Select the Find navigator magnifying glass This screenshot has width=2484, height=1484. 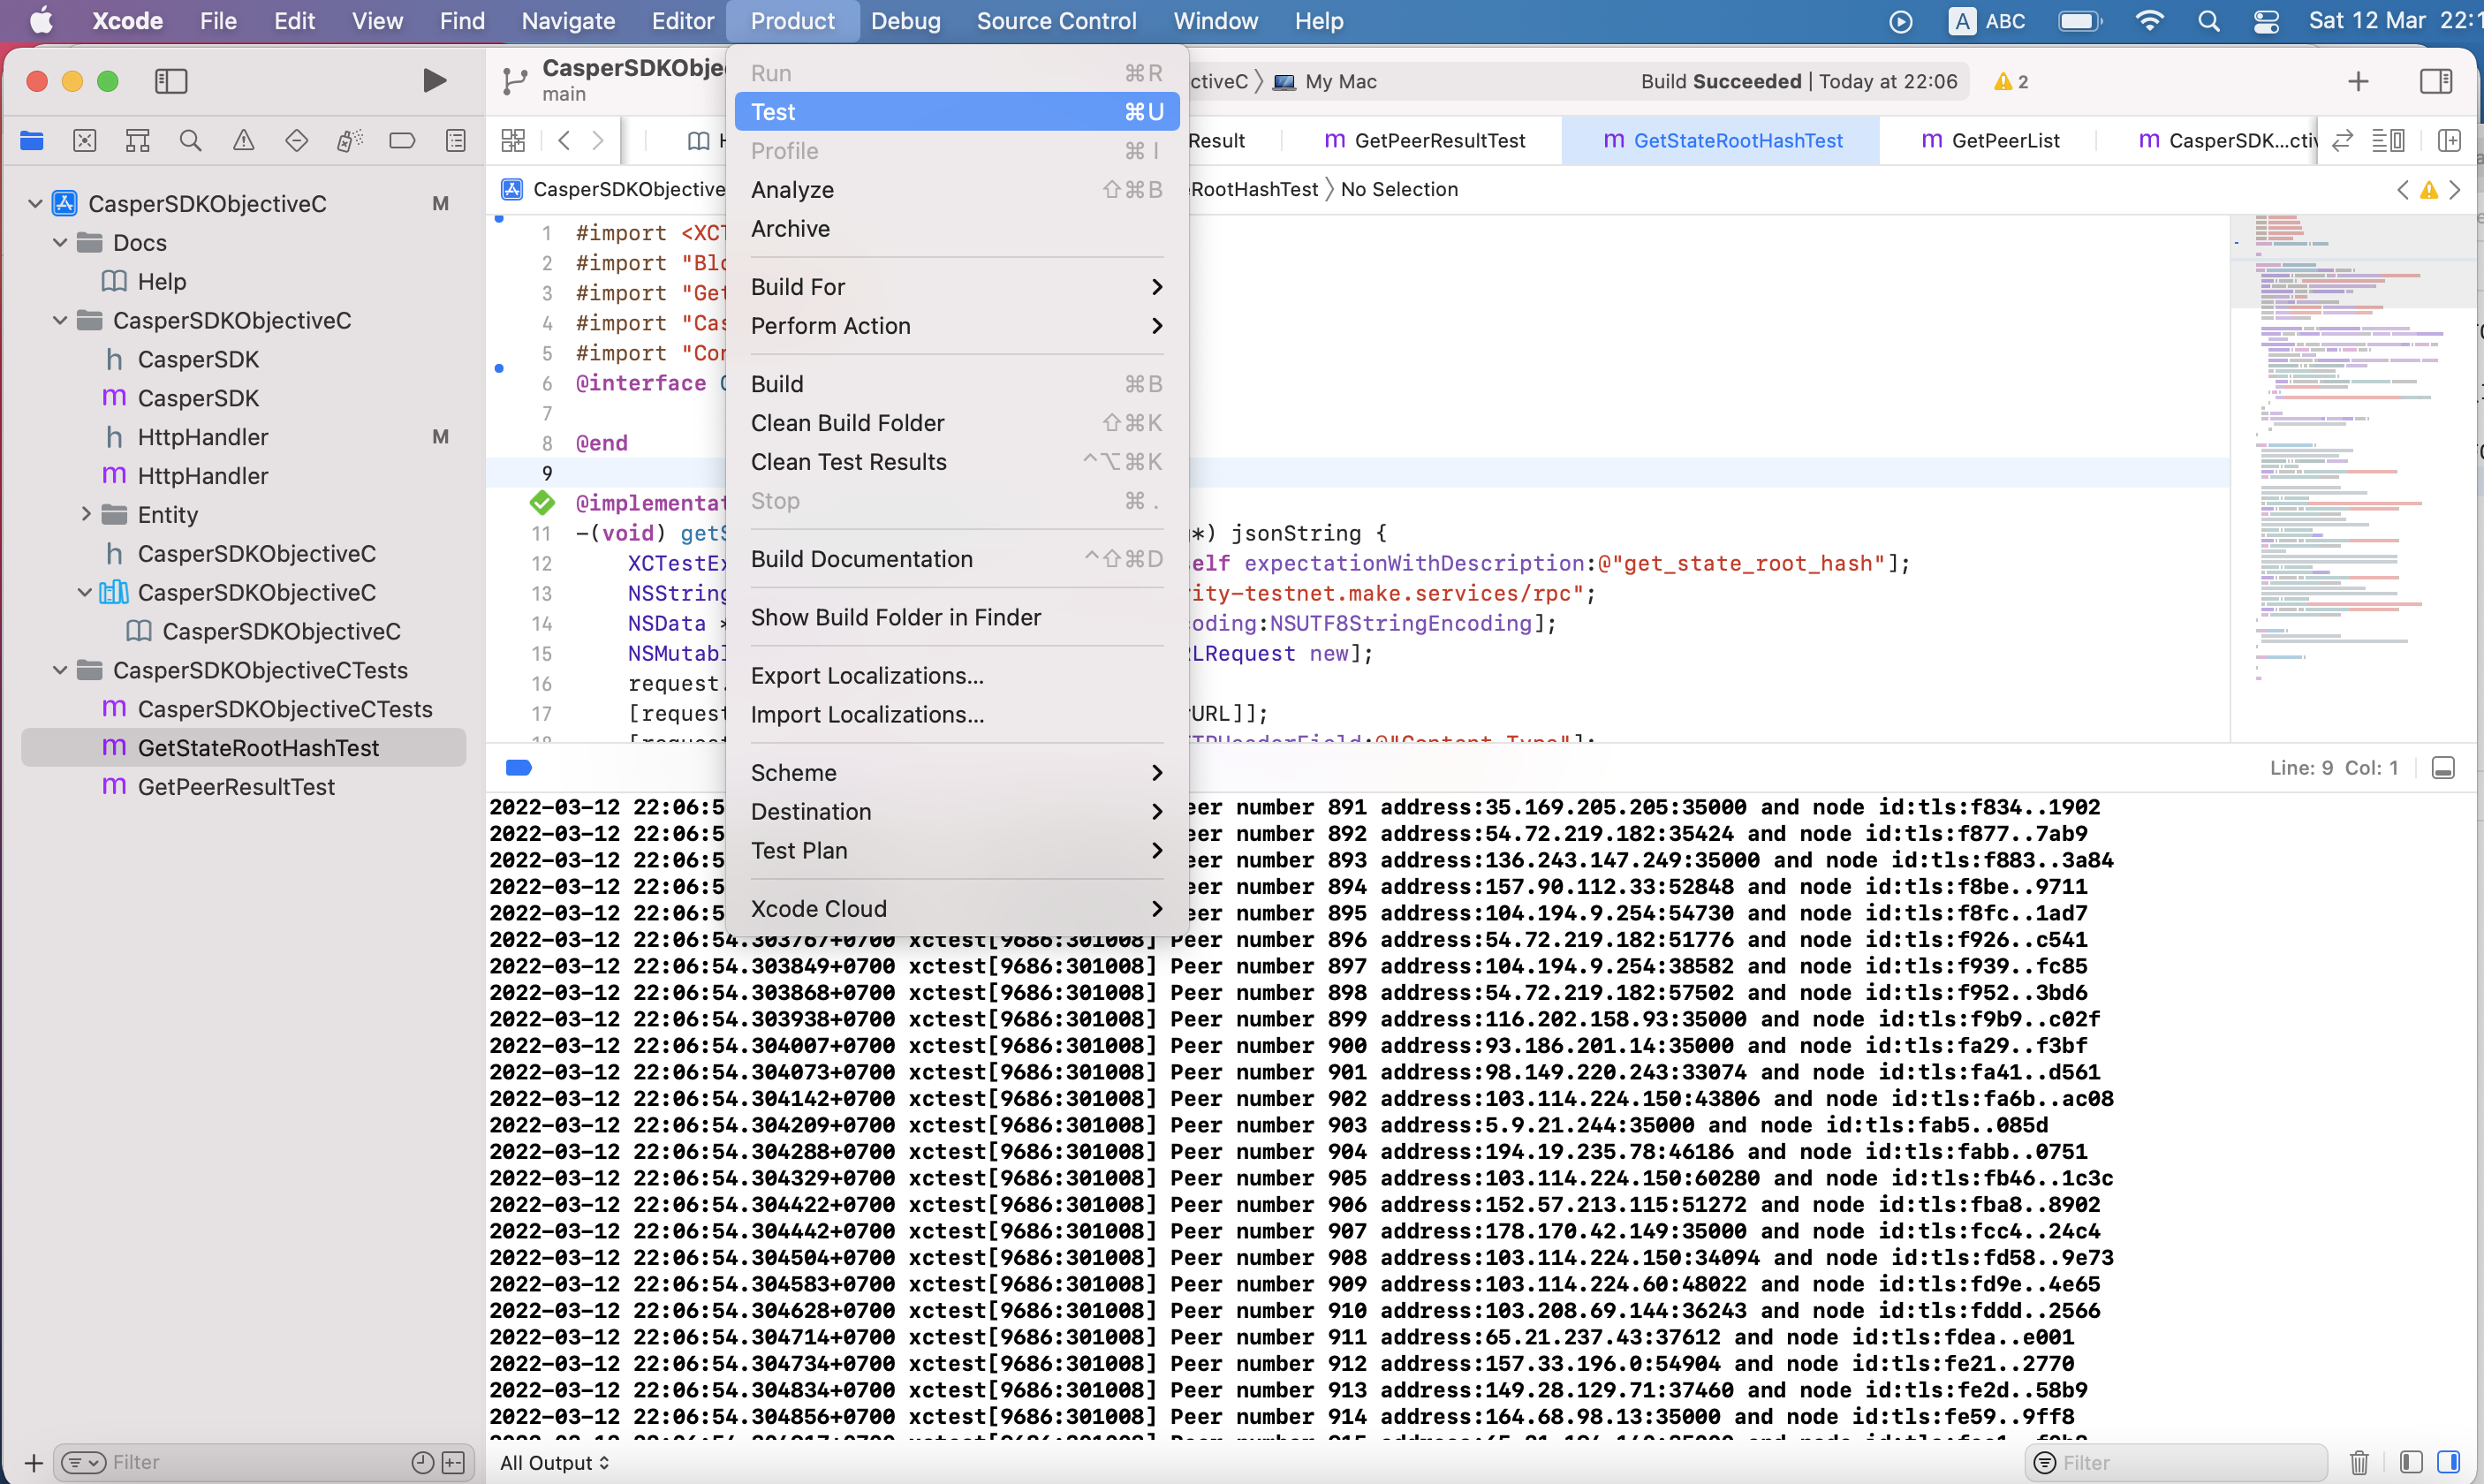[x=190, y=140]
